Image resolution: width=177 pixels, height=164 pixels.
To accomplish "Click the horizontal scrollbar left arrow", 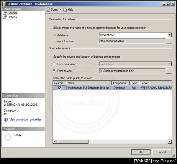I will tap(55, 141).
